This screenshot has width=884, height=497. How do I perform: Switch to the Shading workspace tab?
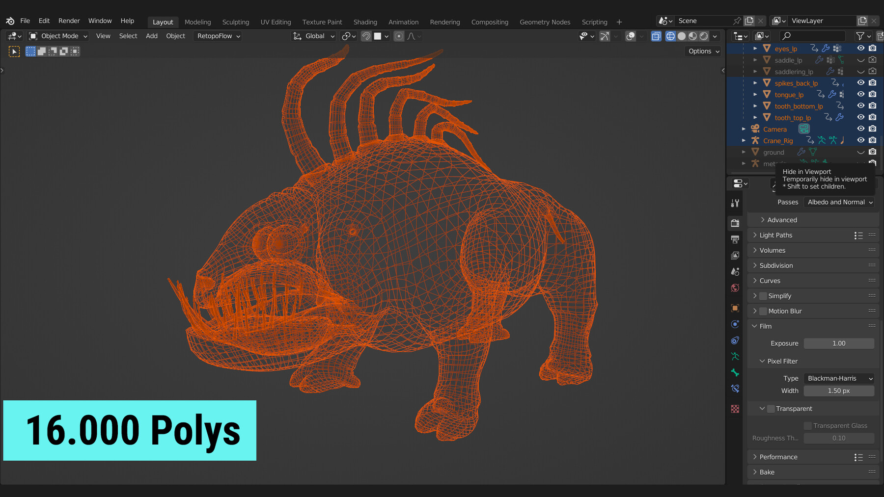tap(365, 22)
